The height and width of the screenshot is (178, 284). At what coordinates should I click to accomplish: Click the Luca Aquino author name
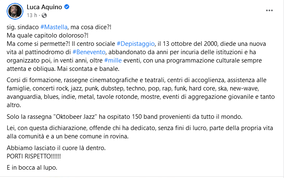coord(44,7)
